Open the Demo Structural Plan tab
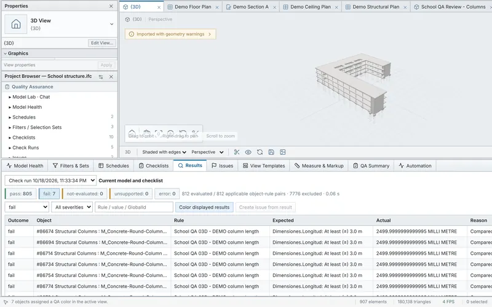 point(376,7)
